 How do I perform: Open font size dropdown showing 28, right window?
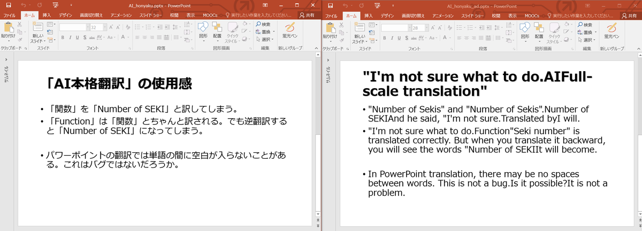point(427,28)
